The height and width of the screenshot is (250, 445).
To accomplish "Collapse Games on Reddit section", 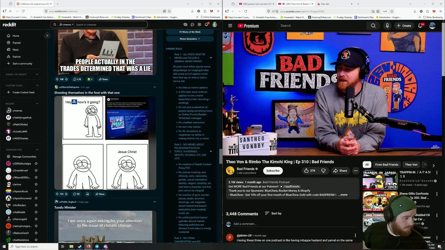I will [37, 74].
